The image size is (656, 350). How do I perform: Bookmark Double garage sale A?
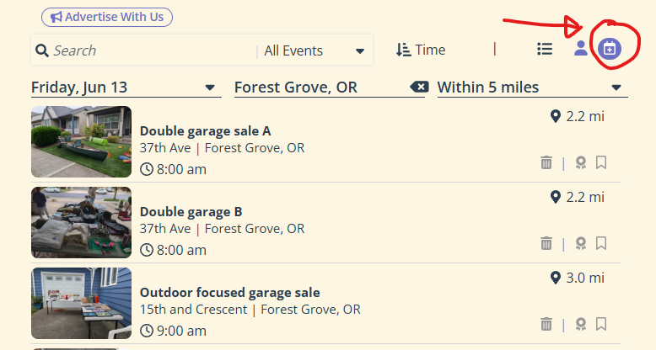601,162
